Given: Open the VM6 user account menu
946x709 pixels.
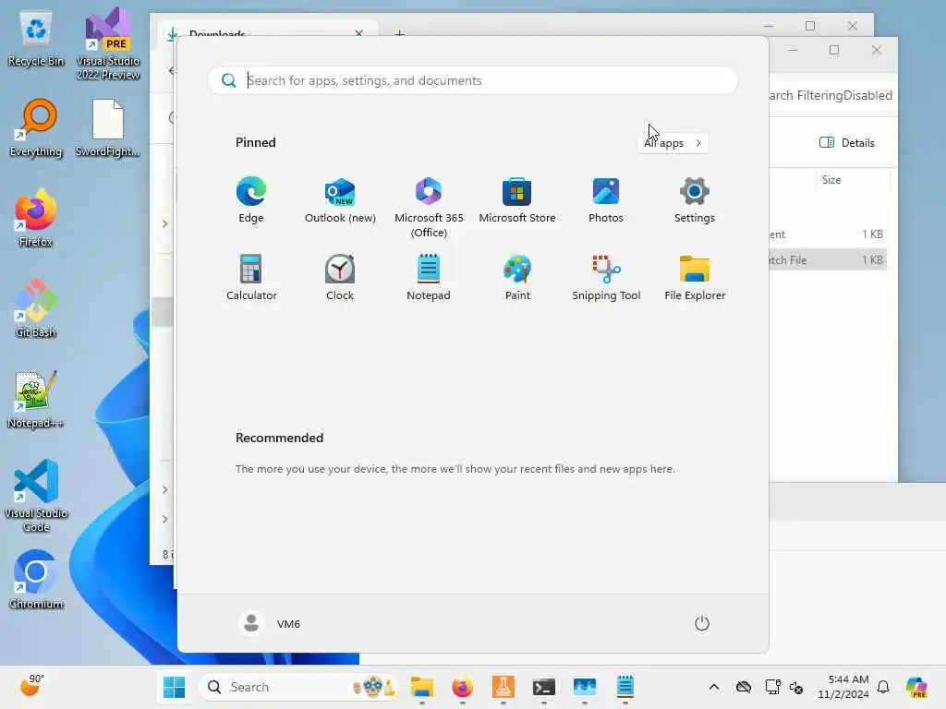Looking at the screenshot, I should coord(270,623).
